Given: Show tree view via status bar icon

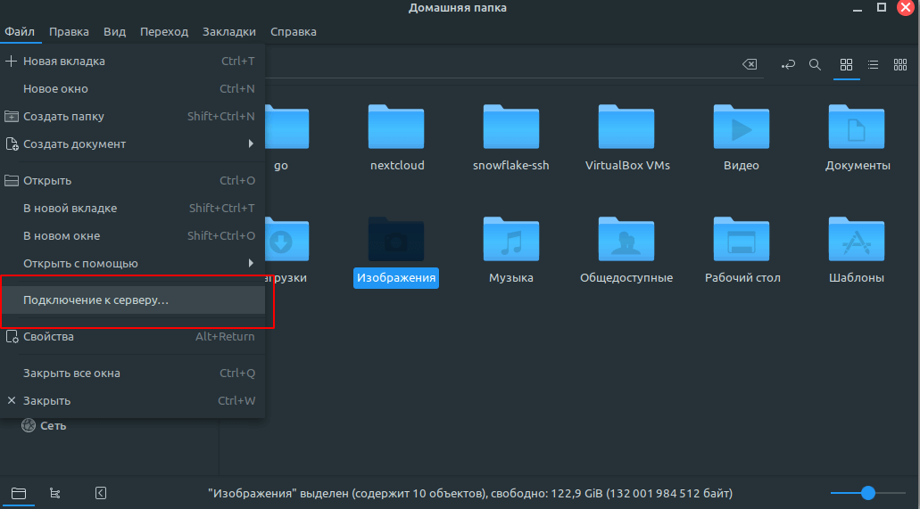Looking at the screenshot, I should pos(55,493).
